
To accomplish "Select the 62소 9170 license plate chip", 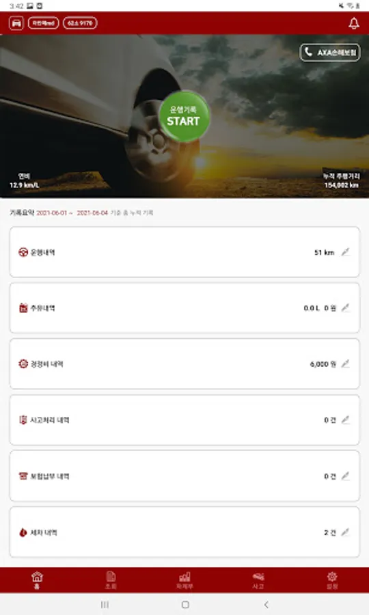I will pos(80,23).
